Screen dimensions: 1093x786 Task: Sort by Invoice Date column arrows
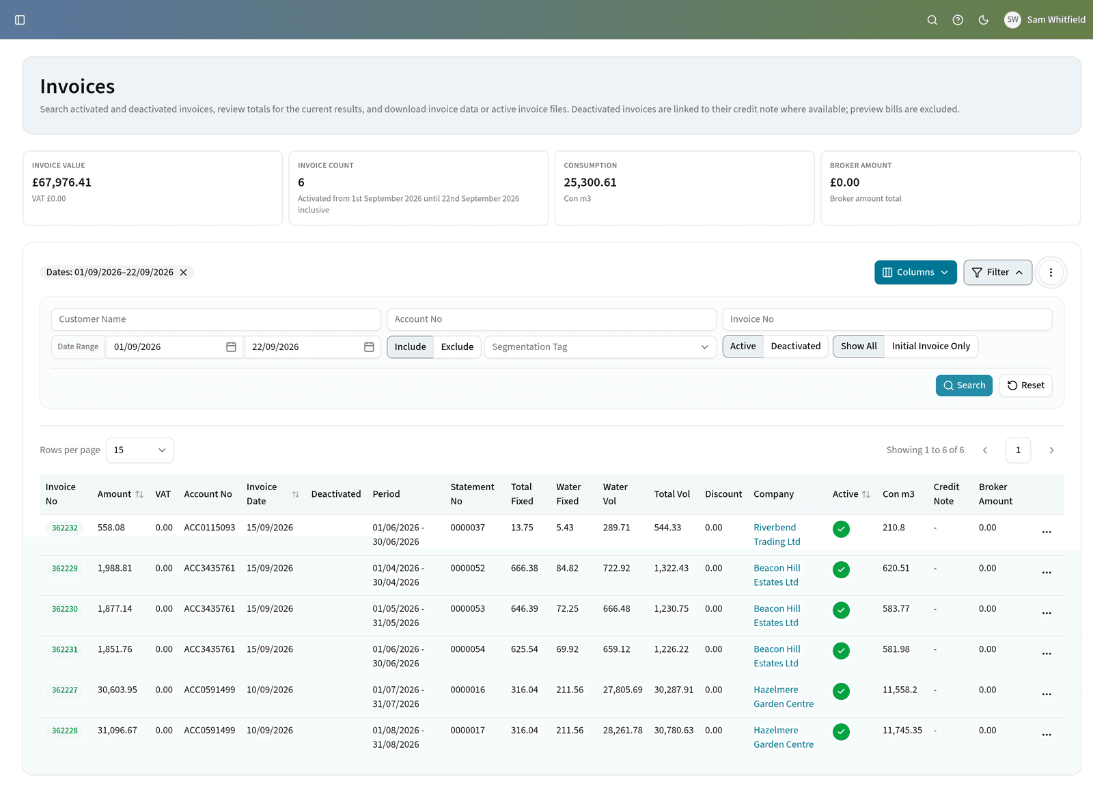(x=296, y=494)
